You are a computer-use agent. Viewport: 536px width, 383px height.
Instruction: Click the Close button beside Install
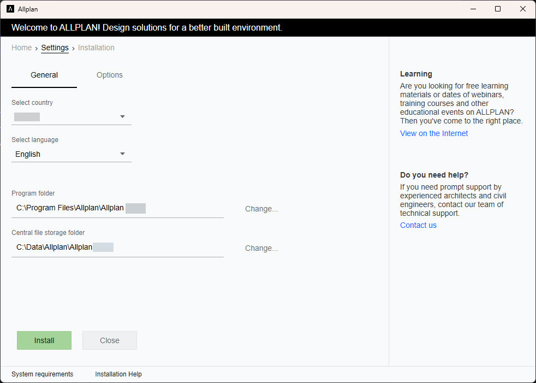(109, 340)
